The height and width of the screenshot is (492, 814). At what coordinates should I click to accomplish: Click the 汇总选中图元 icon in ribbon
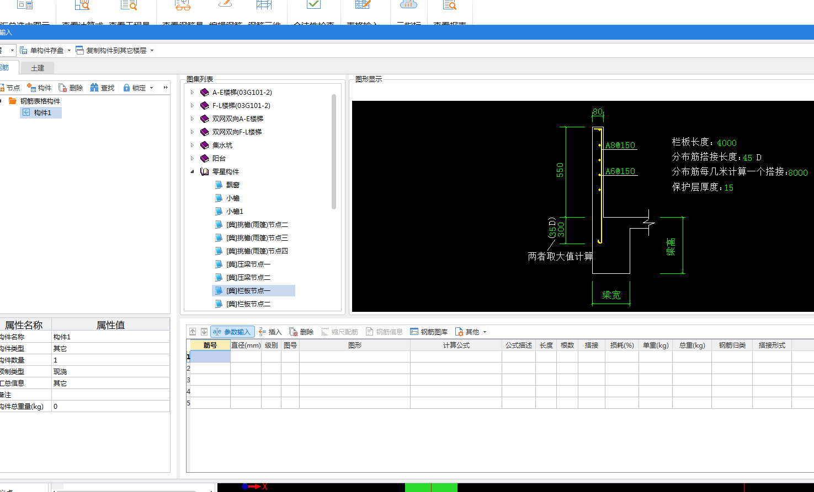click(25, 4)
